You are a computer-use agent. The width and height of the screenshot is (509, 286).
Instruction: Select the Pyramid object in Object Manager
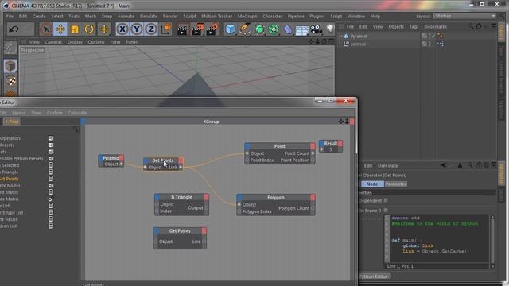(x=359, y=37)
